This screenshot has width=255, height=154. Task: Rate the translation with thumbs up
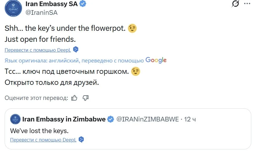pos(74,98)
